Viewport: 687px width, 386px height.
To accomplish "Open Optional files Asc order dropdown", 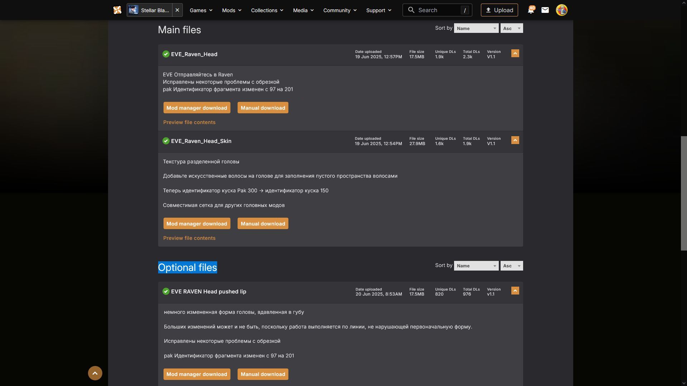I will (512, 266).
